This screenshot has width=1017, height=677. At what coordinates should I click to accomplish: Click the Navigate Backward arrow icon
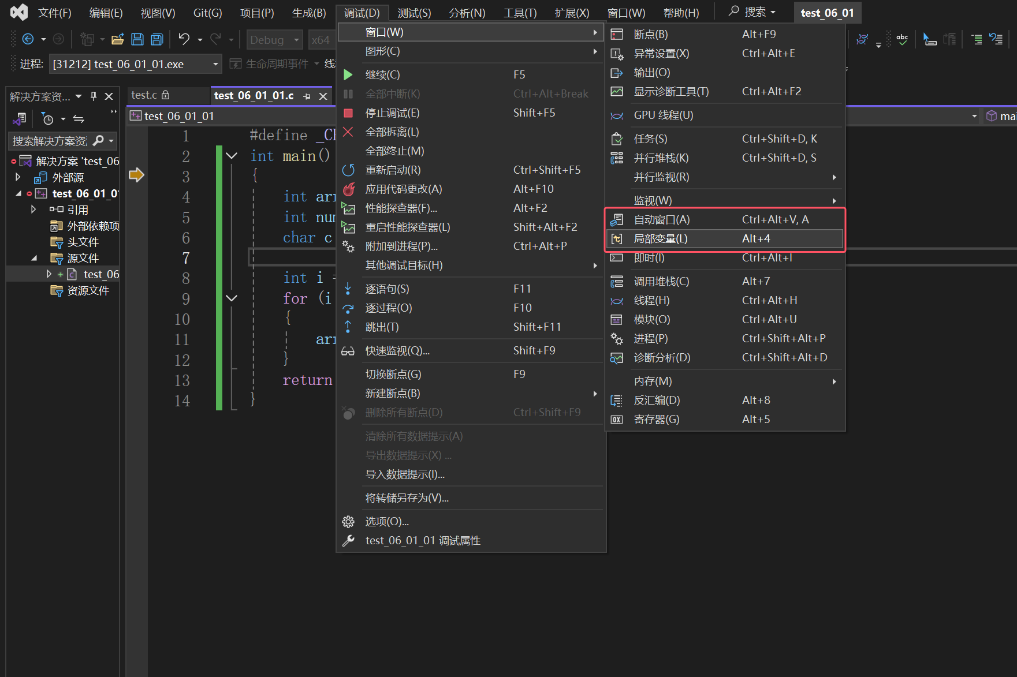(x=28, y=39)
